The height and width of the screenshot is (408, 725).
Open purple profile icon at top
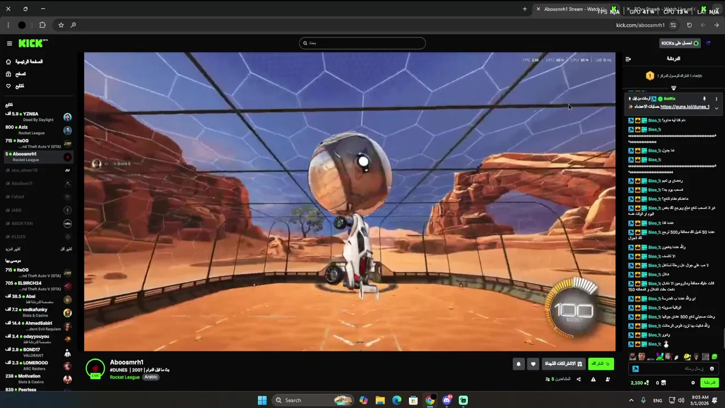tap(708, 43)
